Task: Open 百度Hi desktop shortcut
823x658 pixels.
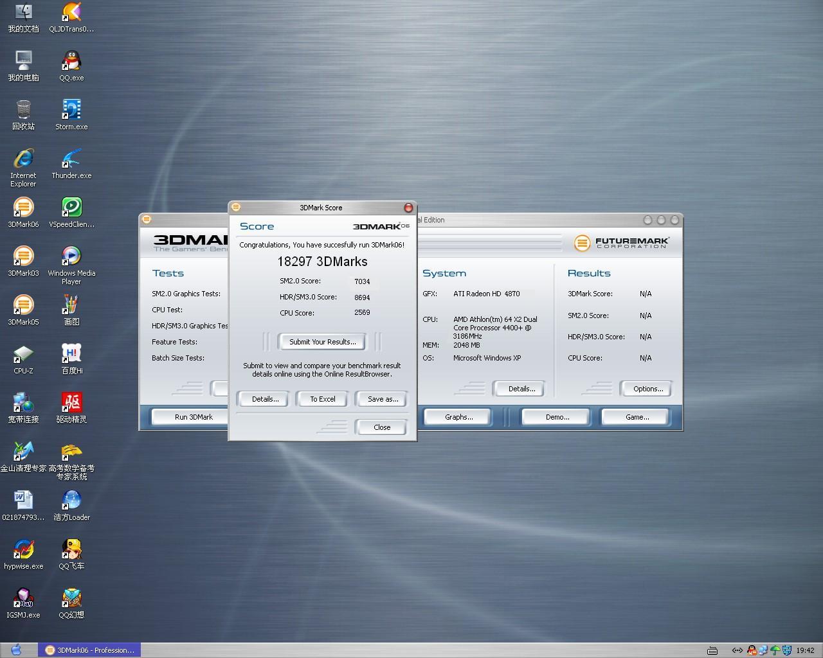Action: tap(71, 359)
